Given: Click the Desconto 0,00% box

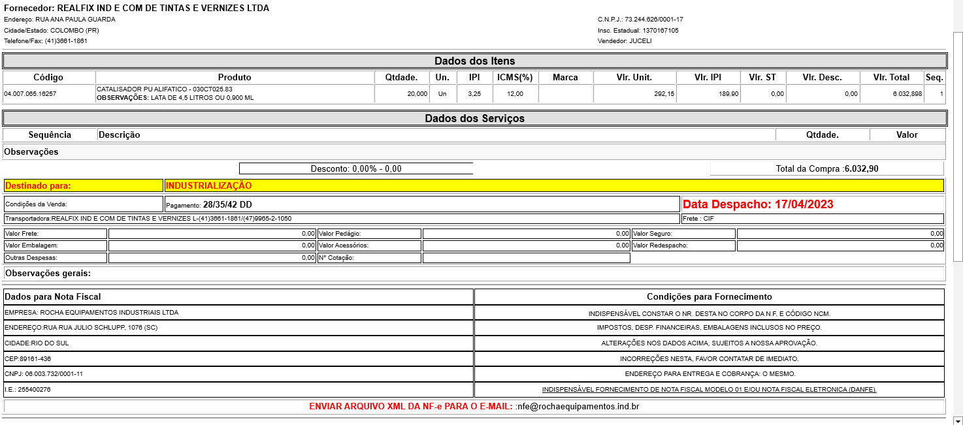Looking at the screenshot, I should (356, 168).
